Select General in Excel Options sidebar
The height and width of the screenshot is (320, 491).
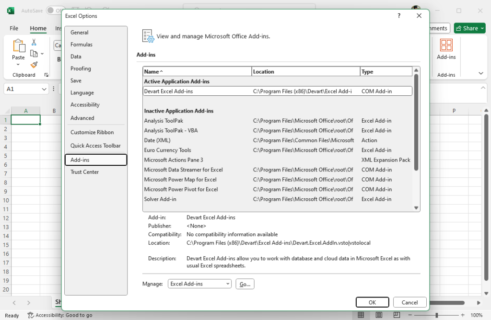pos(96,33)
